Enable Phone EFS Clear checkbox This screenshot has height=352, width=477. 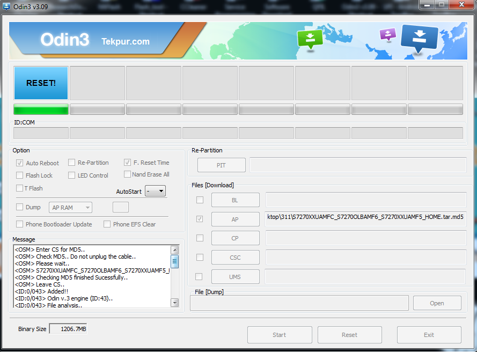107,224
